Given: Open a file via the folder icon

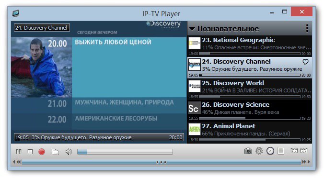Looking at the screenshot, I should pyautogui.click(x=55, y=152).
